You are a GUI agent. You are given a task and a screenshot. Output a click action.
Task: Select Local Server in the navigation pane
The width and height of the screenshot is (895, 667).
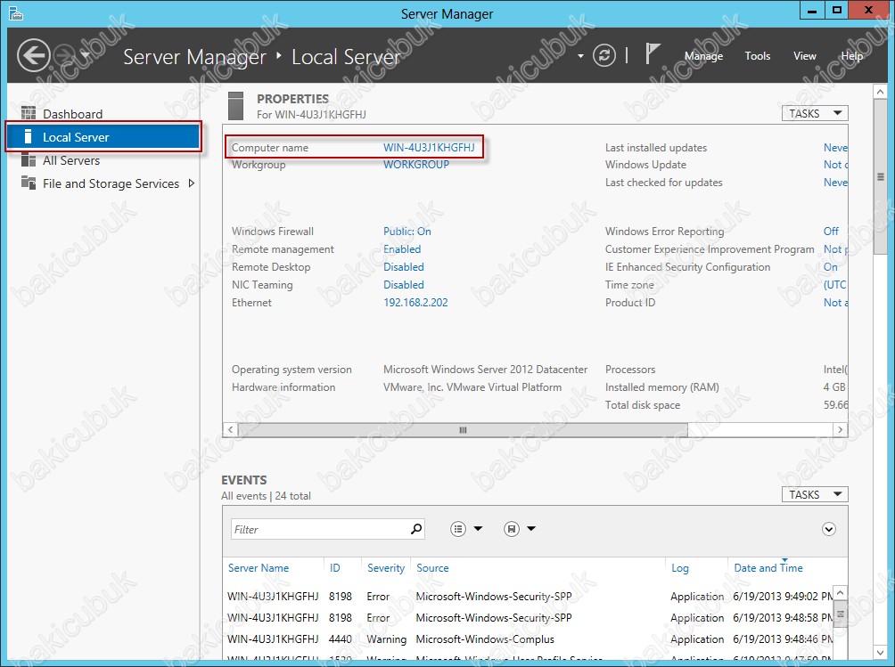click(x=103, y=137)
